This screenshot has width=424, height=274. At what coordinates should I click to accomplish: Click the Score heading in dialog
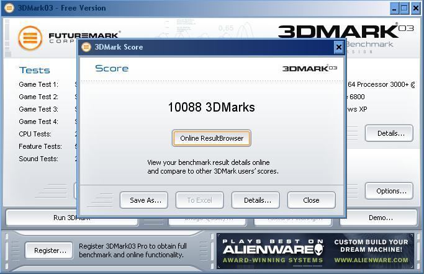(x=112, y=68)
